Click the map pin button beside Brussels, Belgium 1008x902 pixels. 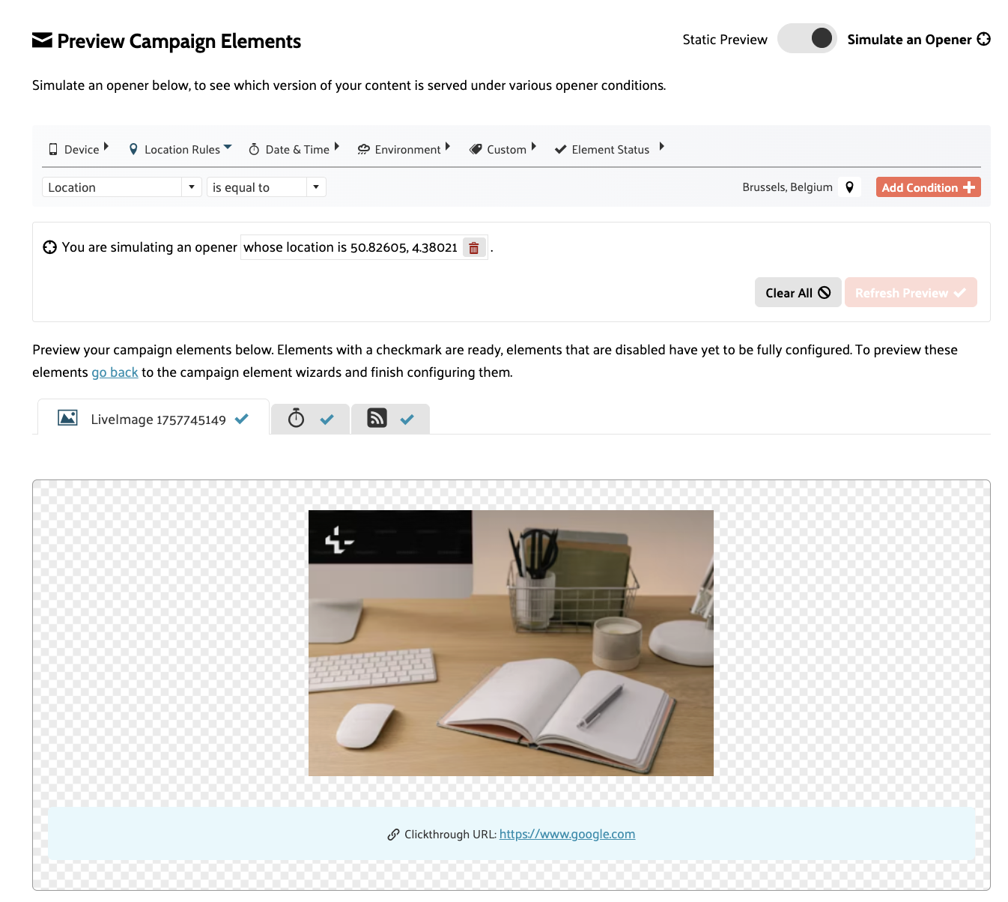tap(850, 187)
